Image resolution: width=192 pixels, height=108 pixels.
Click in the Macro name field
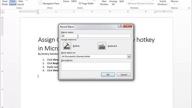click(96, 36)
